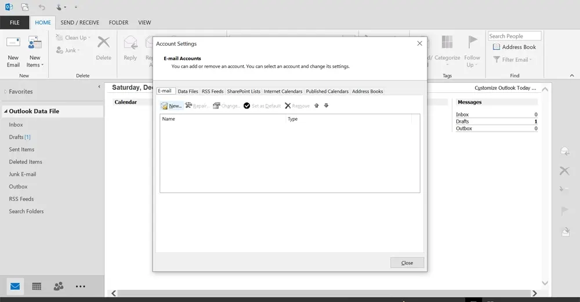Click the Reply envelope icon
Screen dimensions: 580x302
(130, 43)
